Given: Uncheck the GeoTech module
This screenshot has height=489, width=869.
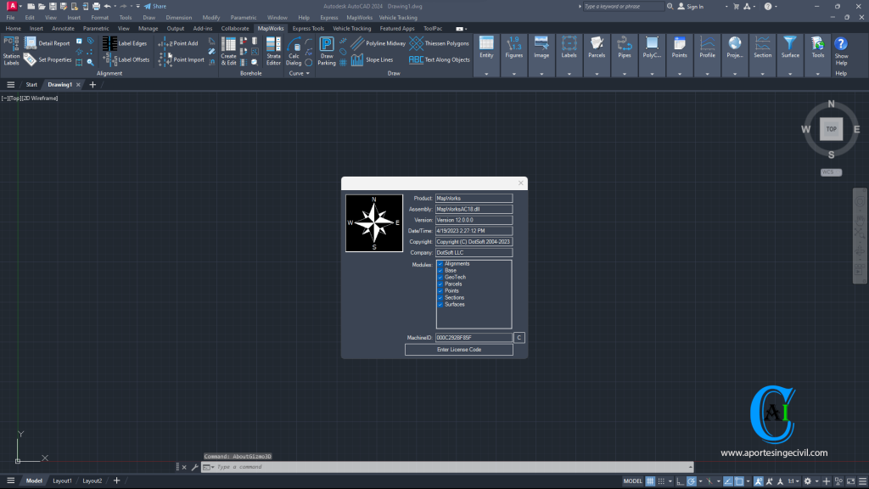Looking at the screenshot, I should [x=440, y=277].
